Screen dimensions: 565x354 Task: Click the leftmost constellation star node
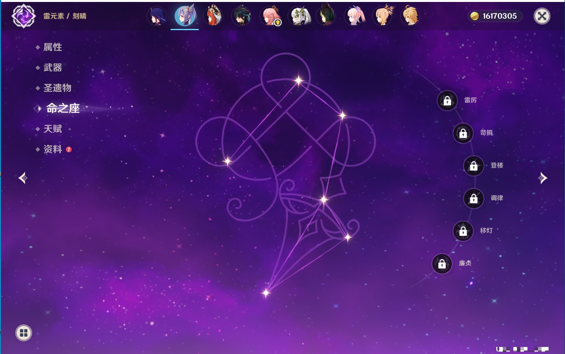tap(227, 161)
